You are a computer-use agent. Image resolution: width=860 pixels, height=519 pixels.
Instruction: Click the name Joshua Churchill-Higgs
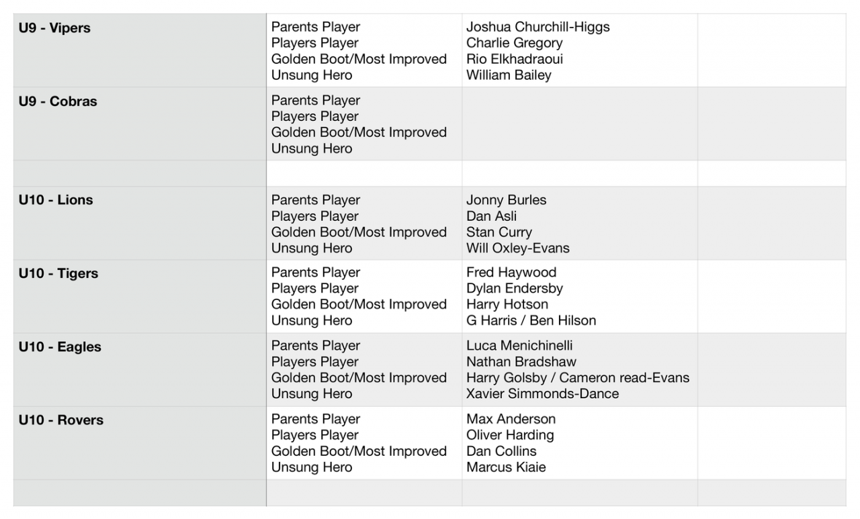[537, 27]
